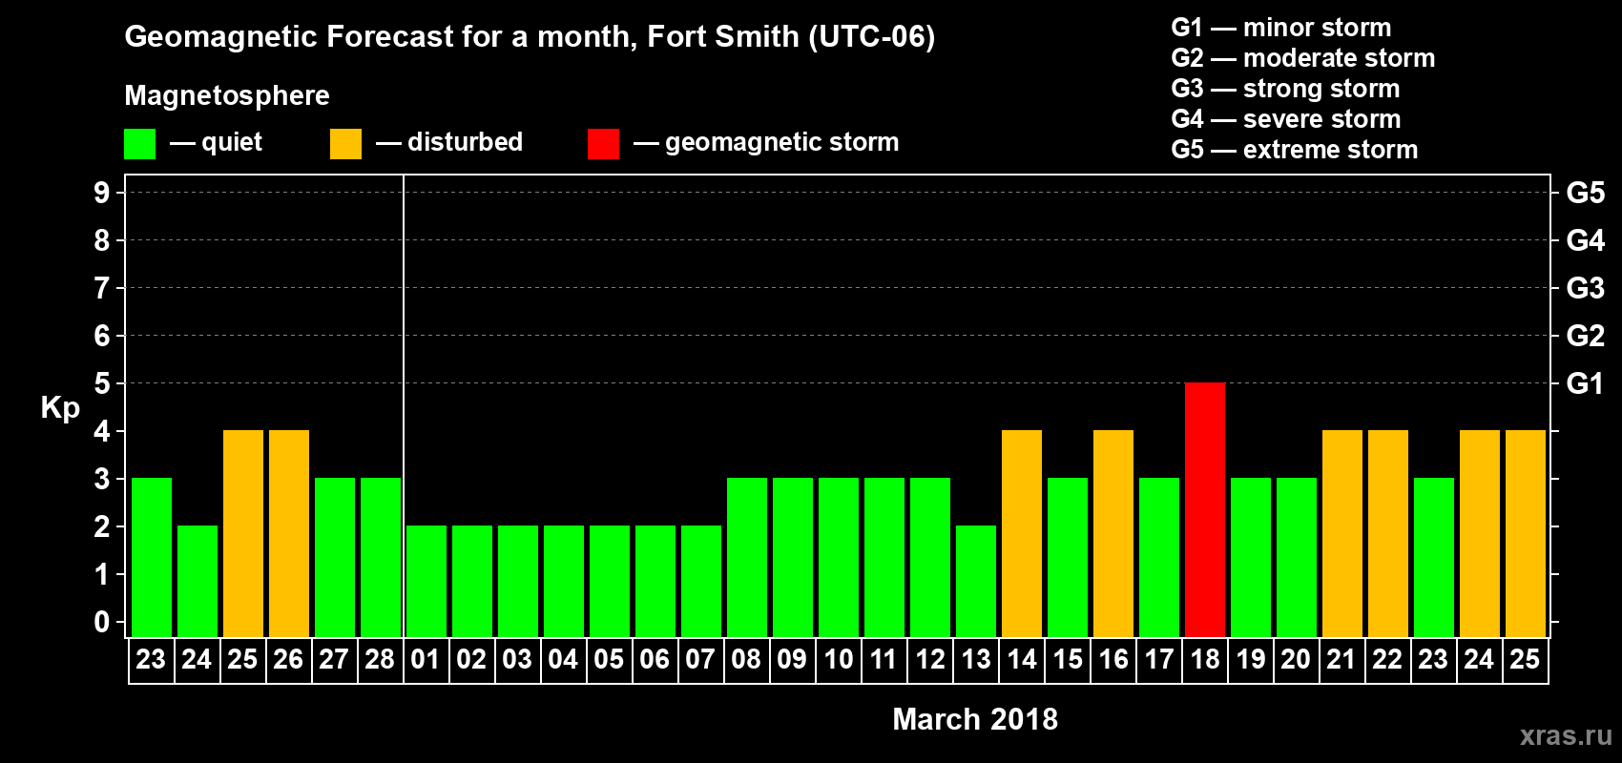This screenshot has height=763, width=1622.
Task: Click the green quiet legend swatch
Action: click(x=140, y=144)
